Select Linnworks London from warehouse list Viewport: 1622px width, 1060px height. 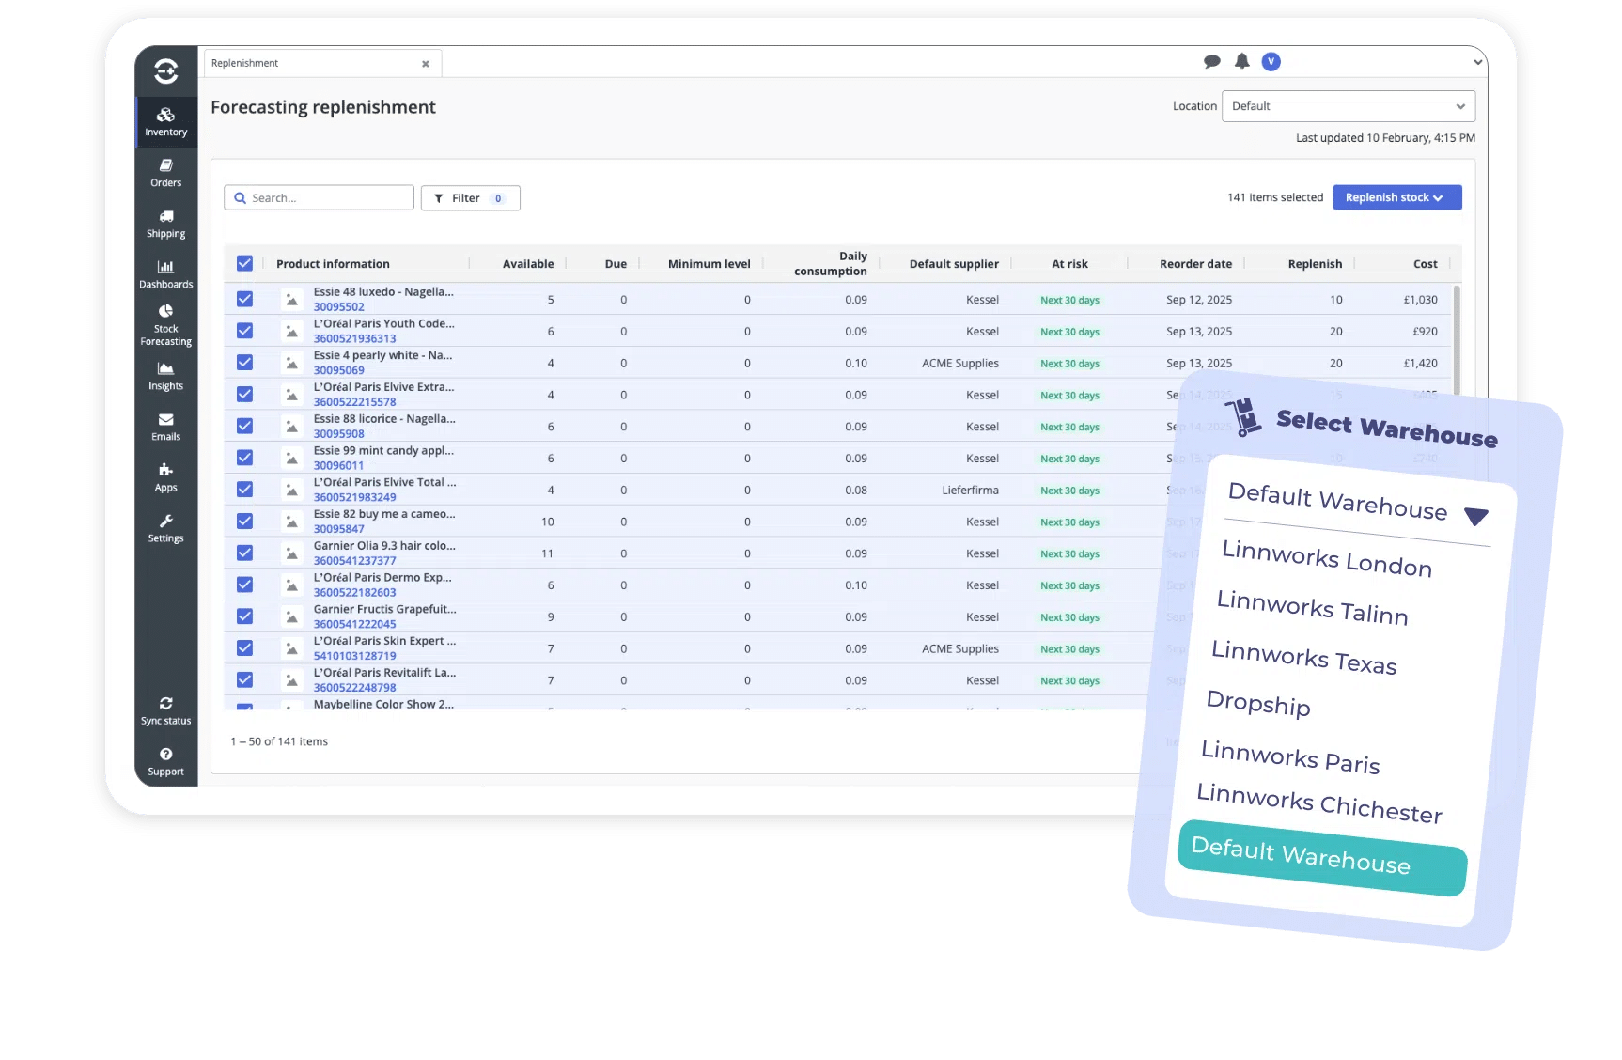(1326, 558)
